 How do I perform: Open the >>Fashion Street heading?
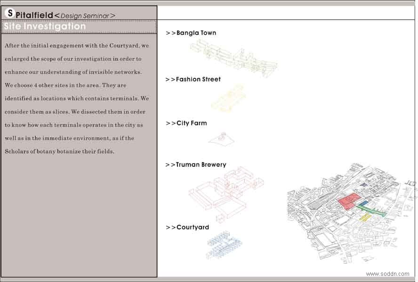click(193, 79)
